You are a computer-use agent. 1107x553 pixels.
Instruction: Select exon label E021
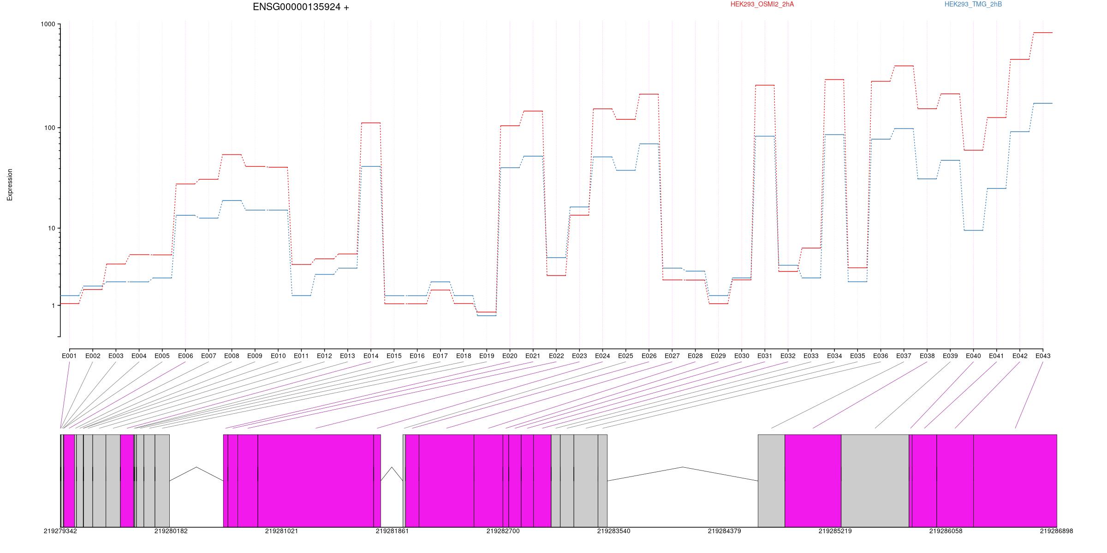point(533,356)
